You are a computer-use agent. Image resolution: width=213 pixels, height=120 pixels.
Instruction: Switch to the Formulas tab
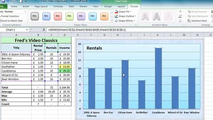(x=58, y=6)
